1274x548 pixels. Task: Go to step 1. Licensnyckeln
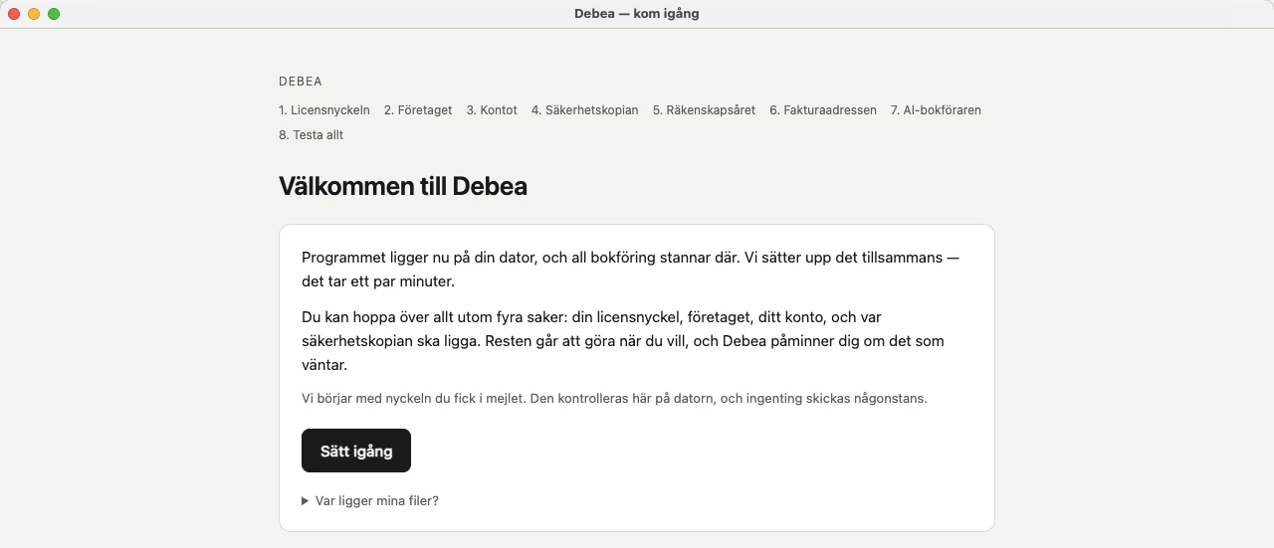[x=324, y=110]
